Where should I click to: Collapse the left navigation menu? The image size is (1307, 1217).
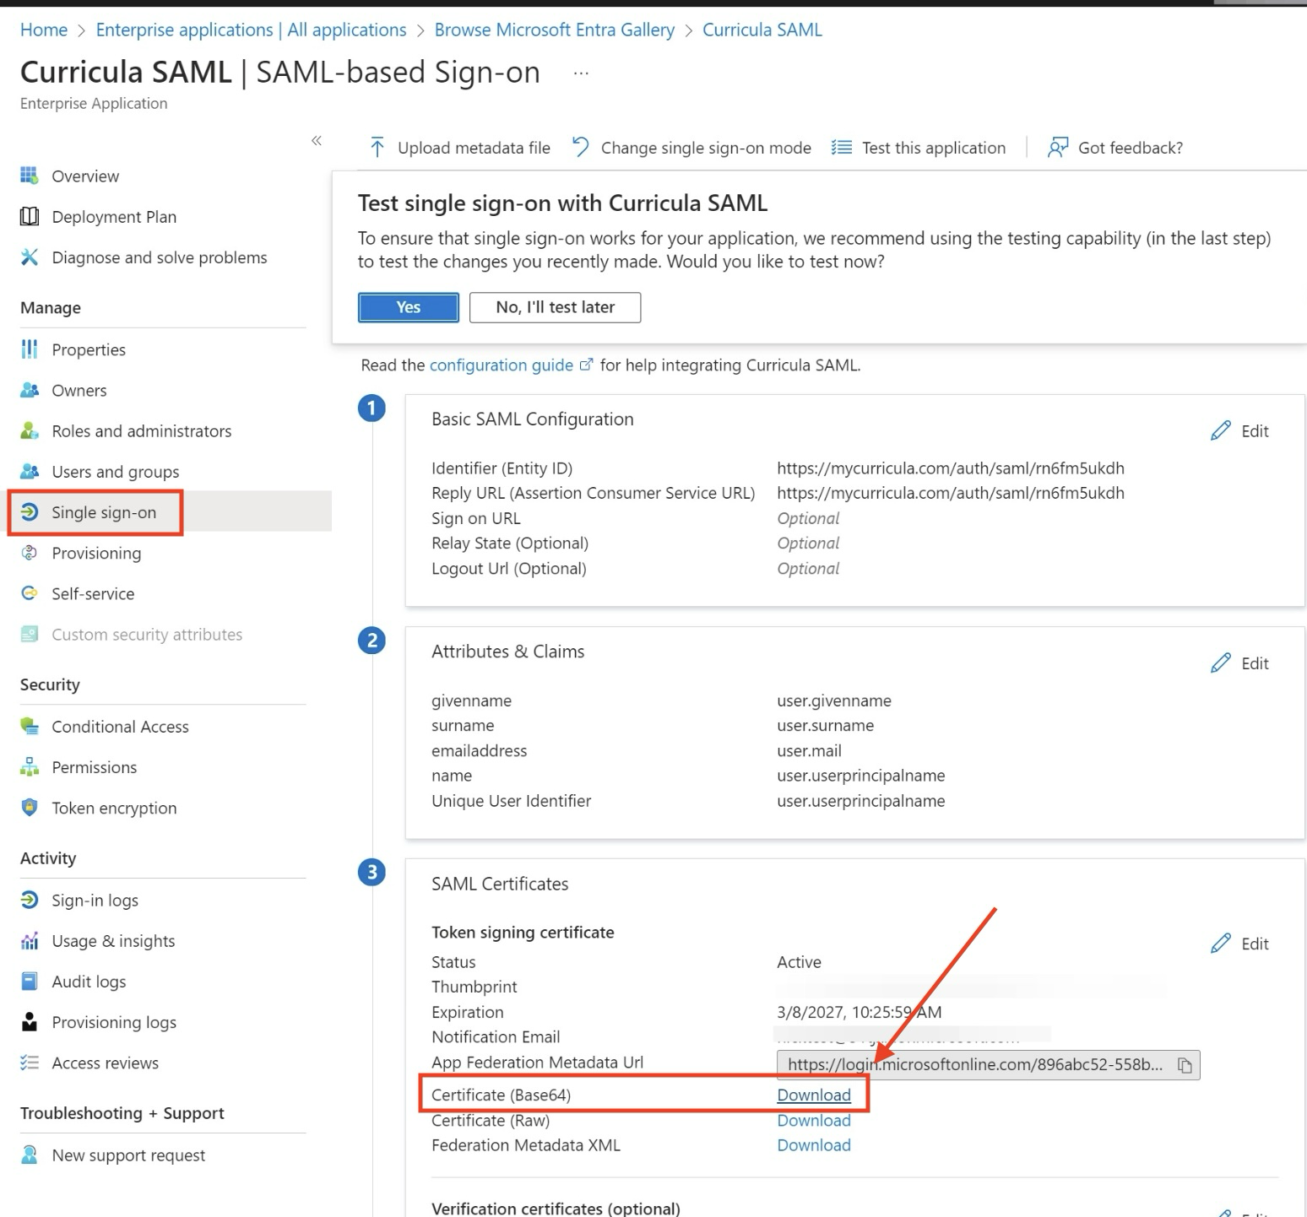(x=317, y=140)
